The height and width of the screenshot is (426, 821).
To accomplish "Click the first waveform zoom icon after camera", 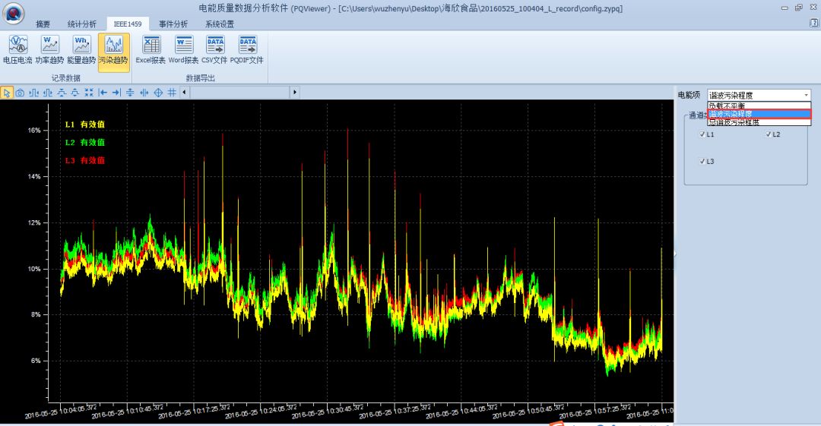I will [34, 93].
